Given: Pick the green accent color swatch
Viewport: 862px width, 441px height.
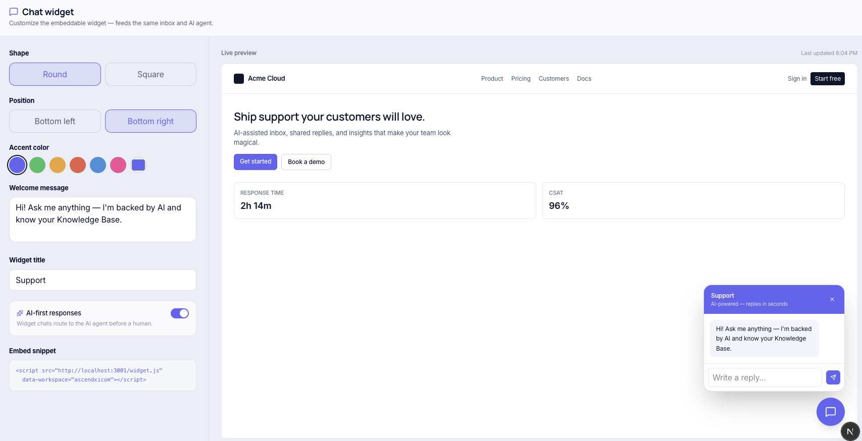Looking at the screenshot, I should pyautogui.click(x=37, y=165).
